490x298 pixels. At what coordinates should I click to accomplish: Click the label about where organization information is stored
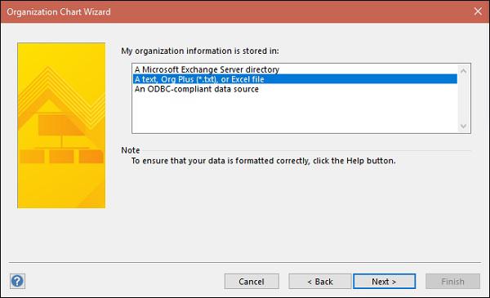[x=200, y=51]
